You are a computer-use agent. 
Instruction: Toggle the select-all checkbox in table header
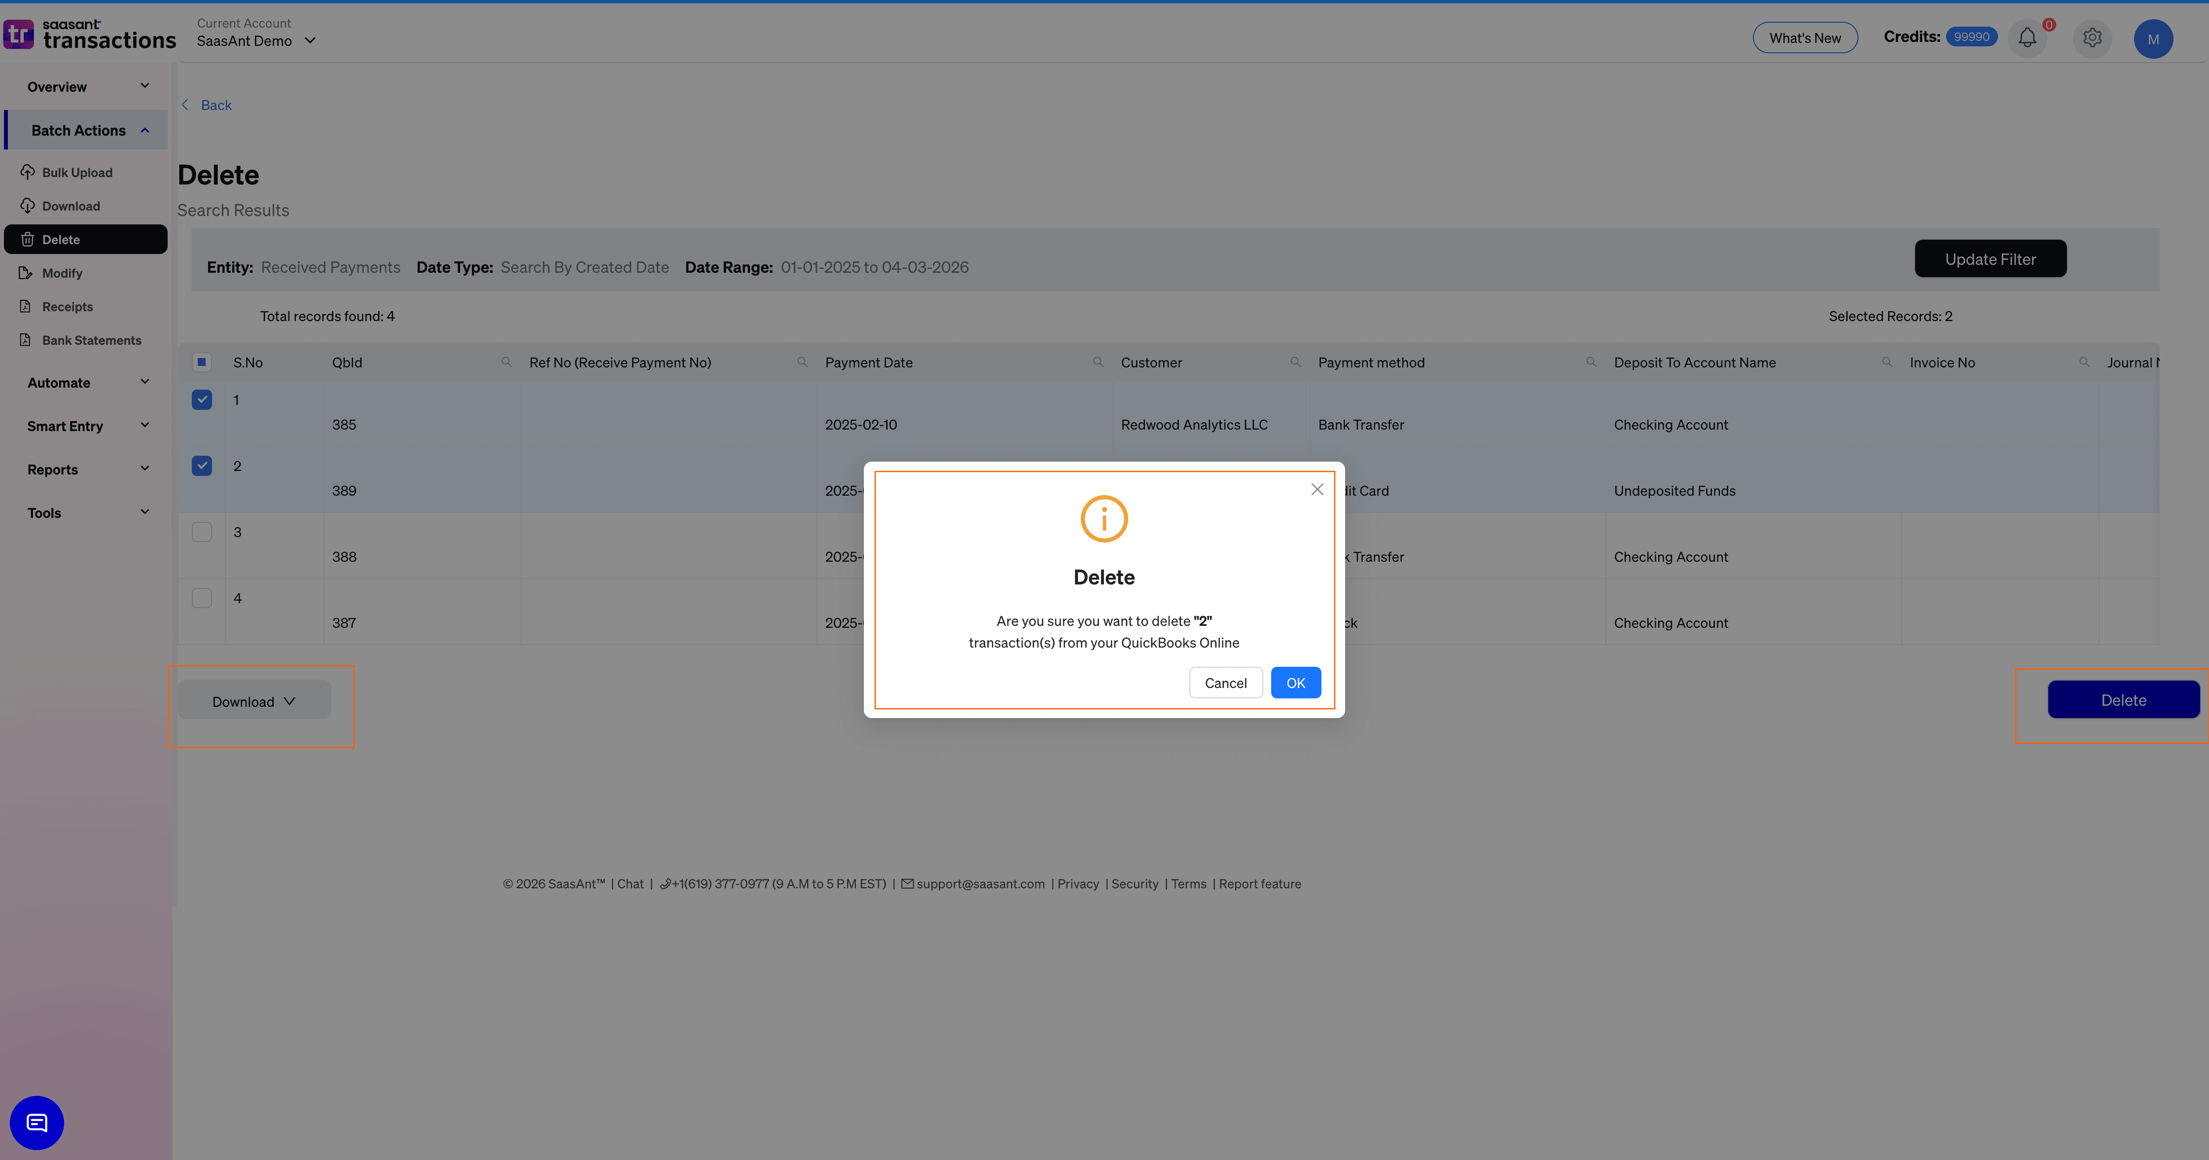point(202,361)
